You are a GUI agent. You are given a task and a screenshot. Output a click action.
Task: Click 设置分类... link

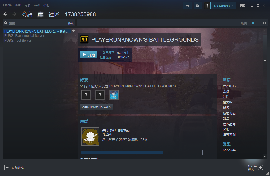[230, 150]
